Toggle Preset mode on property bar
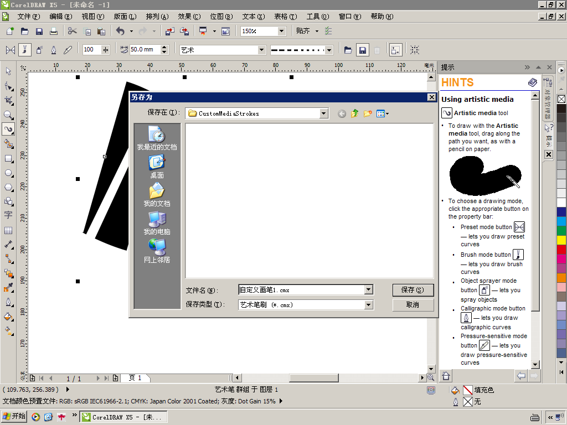Image resolution: width=567 pixels, height=425 pixels. tap(11, 50)
